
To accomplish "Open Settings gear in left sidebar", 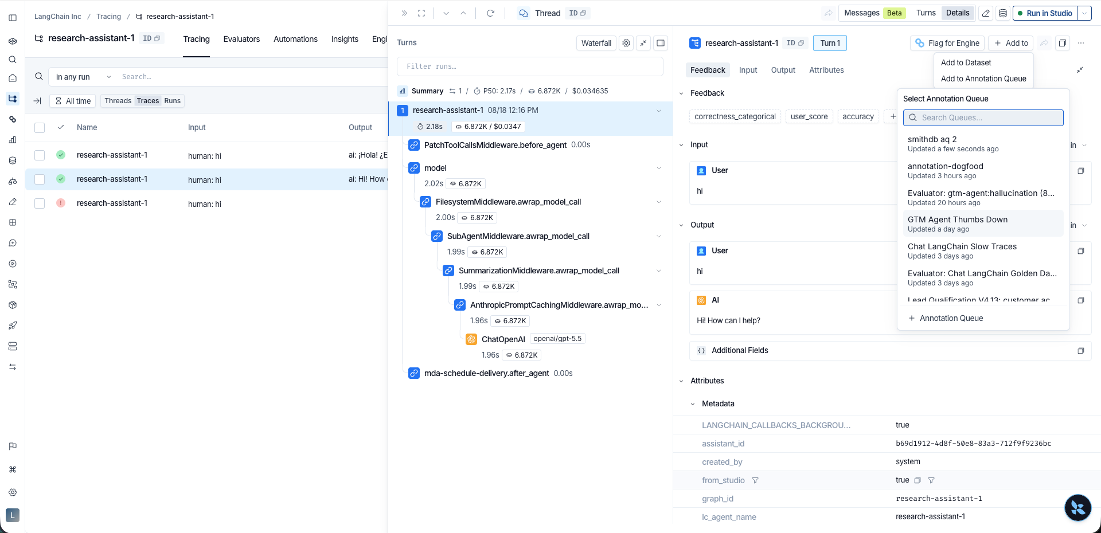I will click(x=13, y=492).
